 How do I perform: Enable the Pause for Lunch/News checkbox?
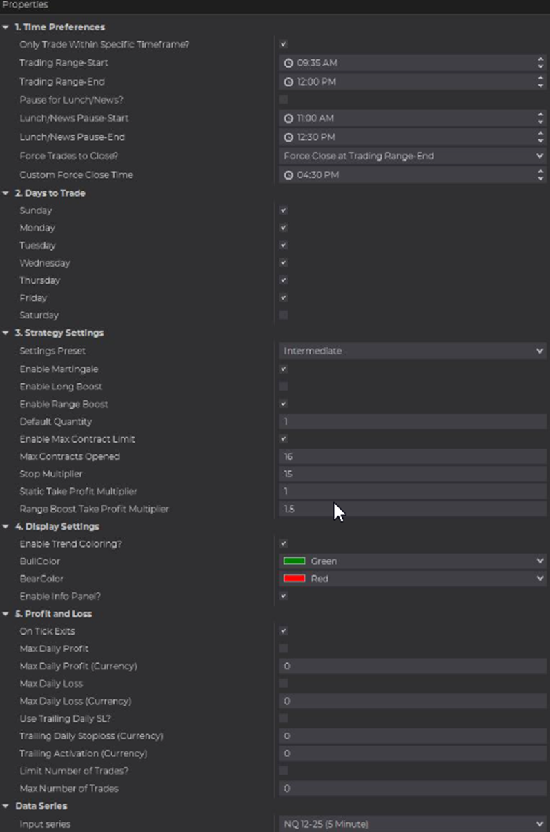pyautogui.click(x=284, y=99)
